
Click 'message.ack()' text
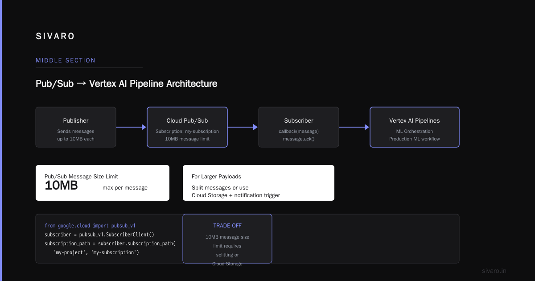click(x=299, y=139)
